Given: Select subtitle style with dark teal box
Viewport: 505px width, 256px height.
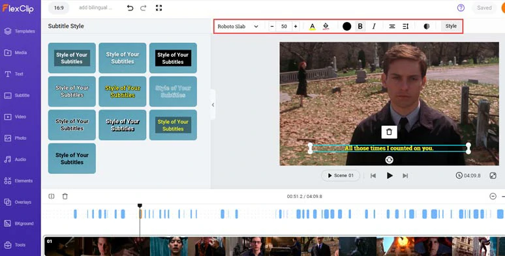Looking at the screenshot, I should click(x=72, y=58).
